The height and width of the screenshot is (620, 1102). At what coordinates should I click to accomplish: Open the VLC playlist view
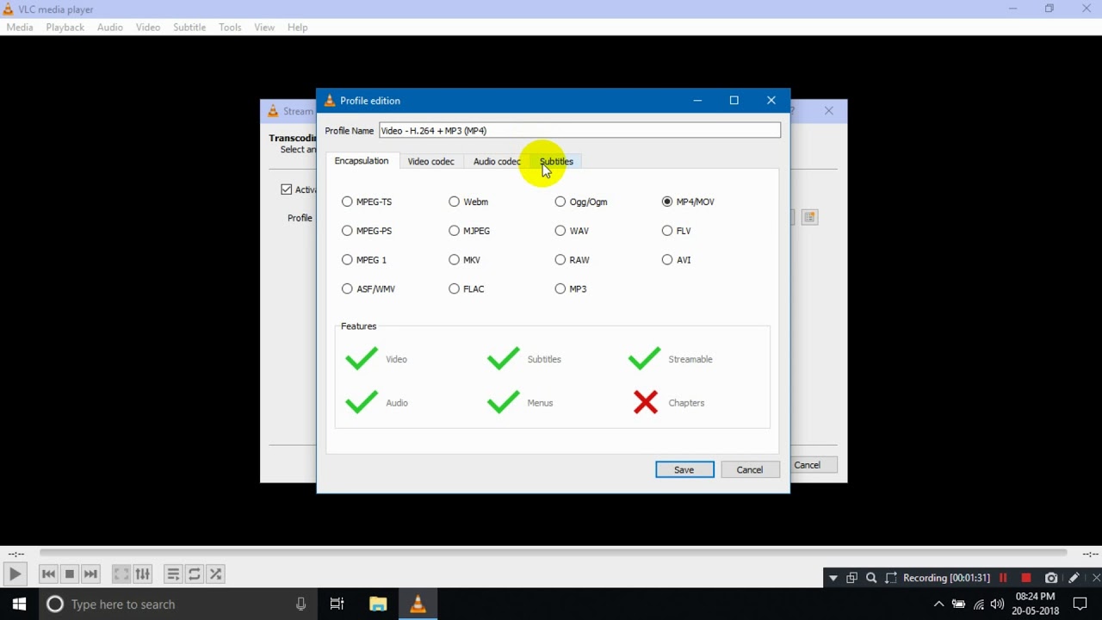tap(173, 573)
